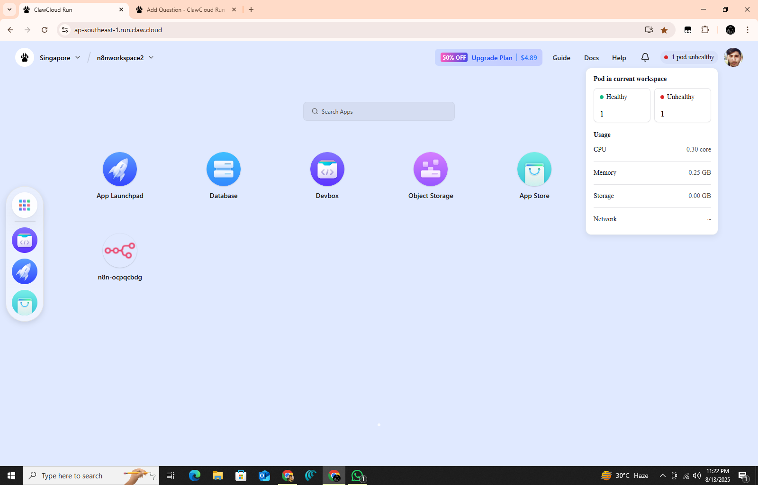The image size is (758, 485).
Task: Click the 1 pod unhealthy status
Action: [x=689, y=57]
